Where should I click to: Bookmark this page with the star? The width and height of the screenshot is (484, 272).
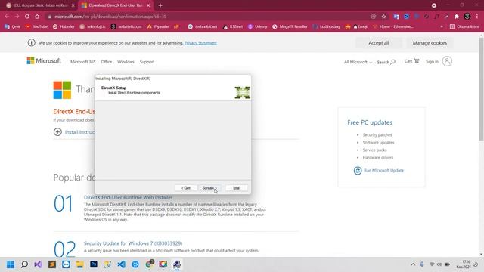click(x=383, y=17)
